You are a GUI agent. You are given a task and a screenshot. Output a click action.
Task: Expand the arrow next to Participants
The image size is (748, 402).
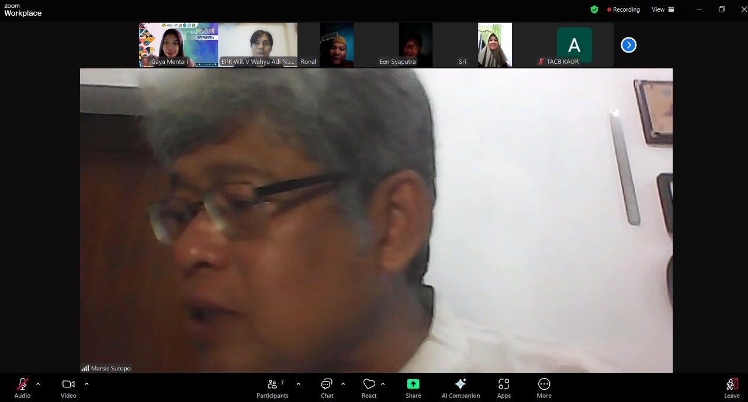pyautogui.click(x=299, y=384)
